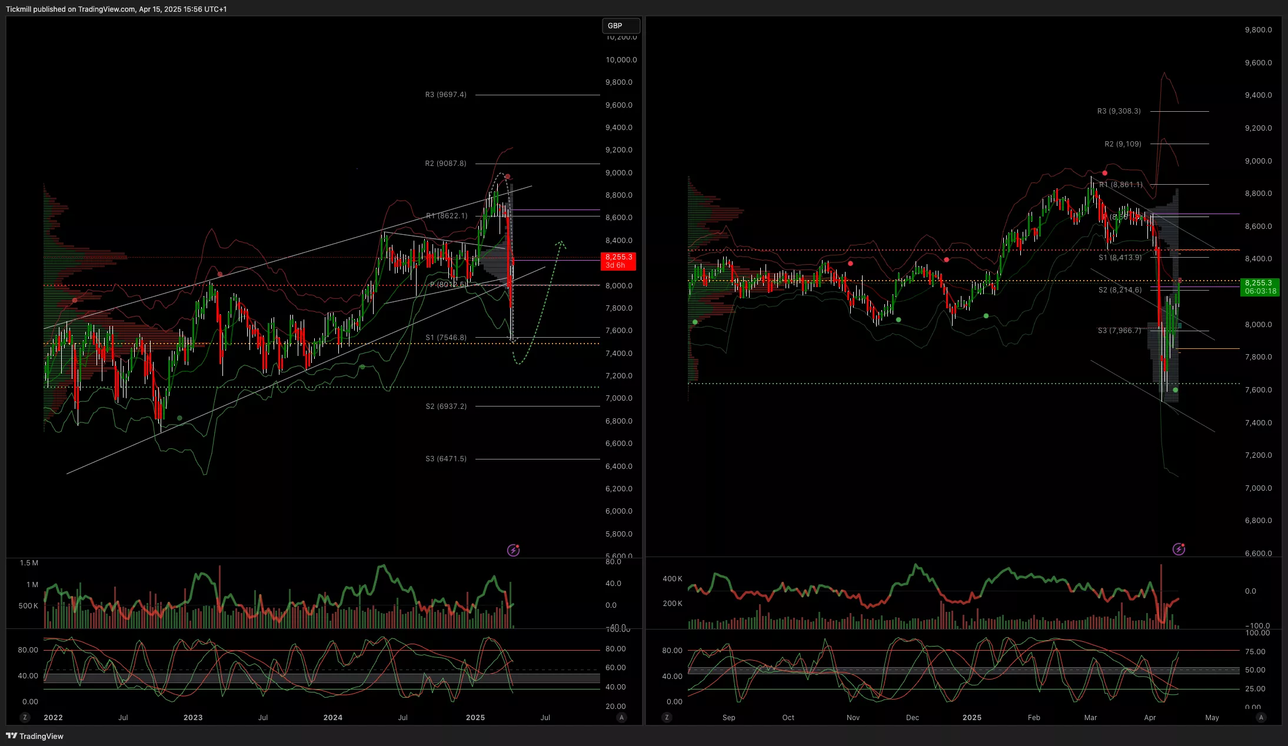This screenshot has width=1288, height=746.
Task: Click the Tickmill published header text
Action: click(117, 9)
